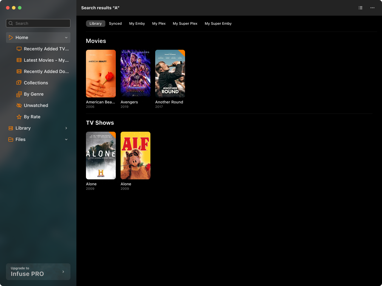The width and height of the screenshot is (382, 286).
Task: Focus the sidebar Search field
Action: pos(38,23)
